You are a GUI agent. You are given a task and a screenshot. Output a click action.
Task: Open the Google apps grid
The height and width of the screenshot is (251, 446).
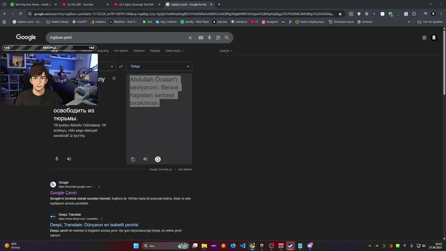tap(424, 38)
